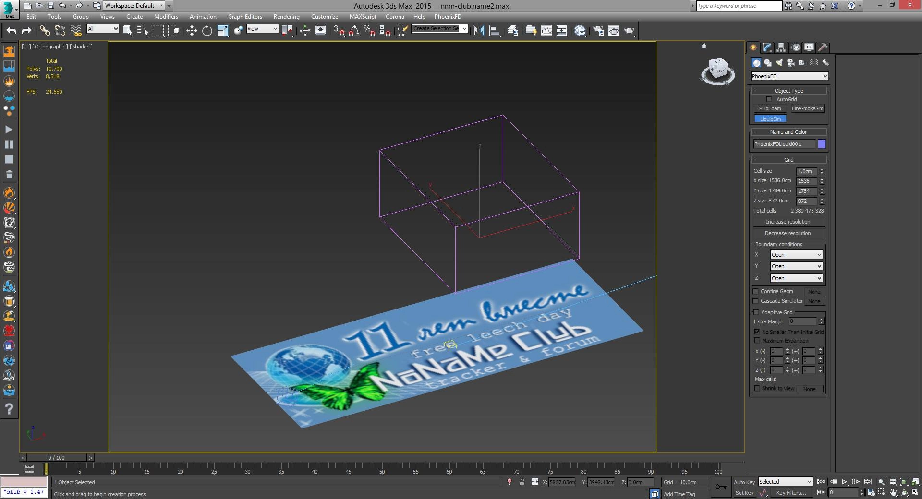Click the PHXFoam object type button
Screen dimensions: 922x499
(770, 109)
